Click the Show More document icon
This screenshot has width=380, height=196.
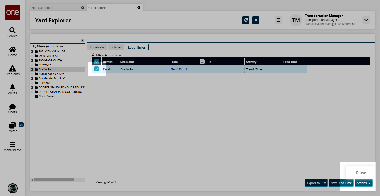pos(36,96)
